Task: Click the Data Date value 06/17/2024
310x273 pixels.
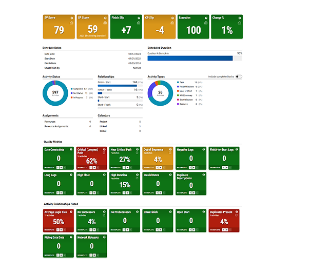Action: [x=134, y=54]
